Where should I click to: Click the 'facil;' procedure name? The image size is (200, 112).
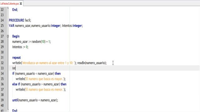[28, 20]
